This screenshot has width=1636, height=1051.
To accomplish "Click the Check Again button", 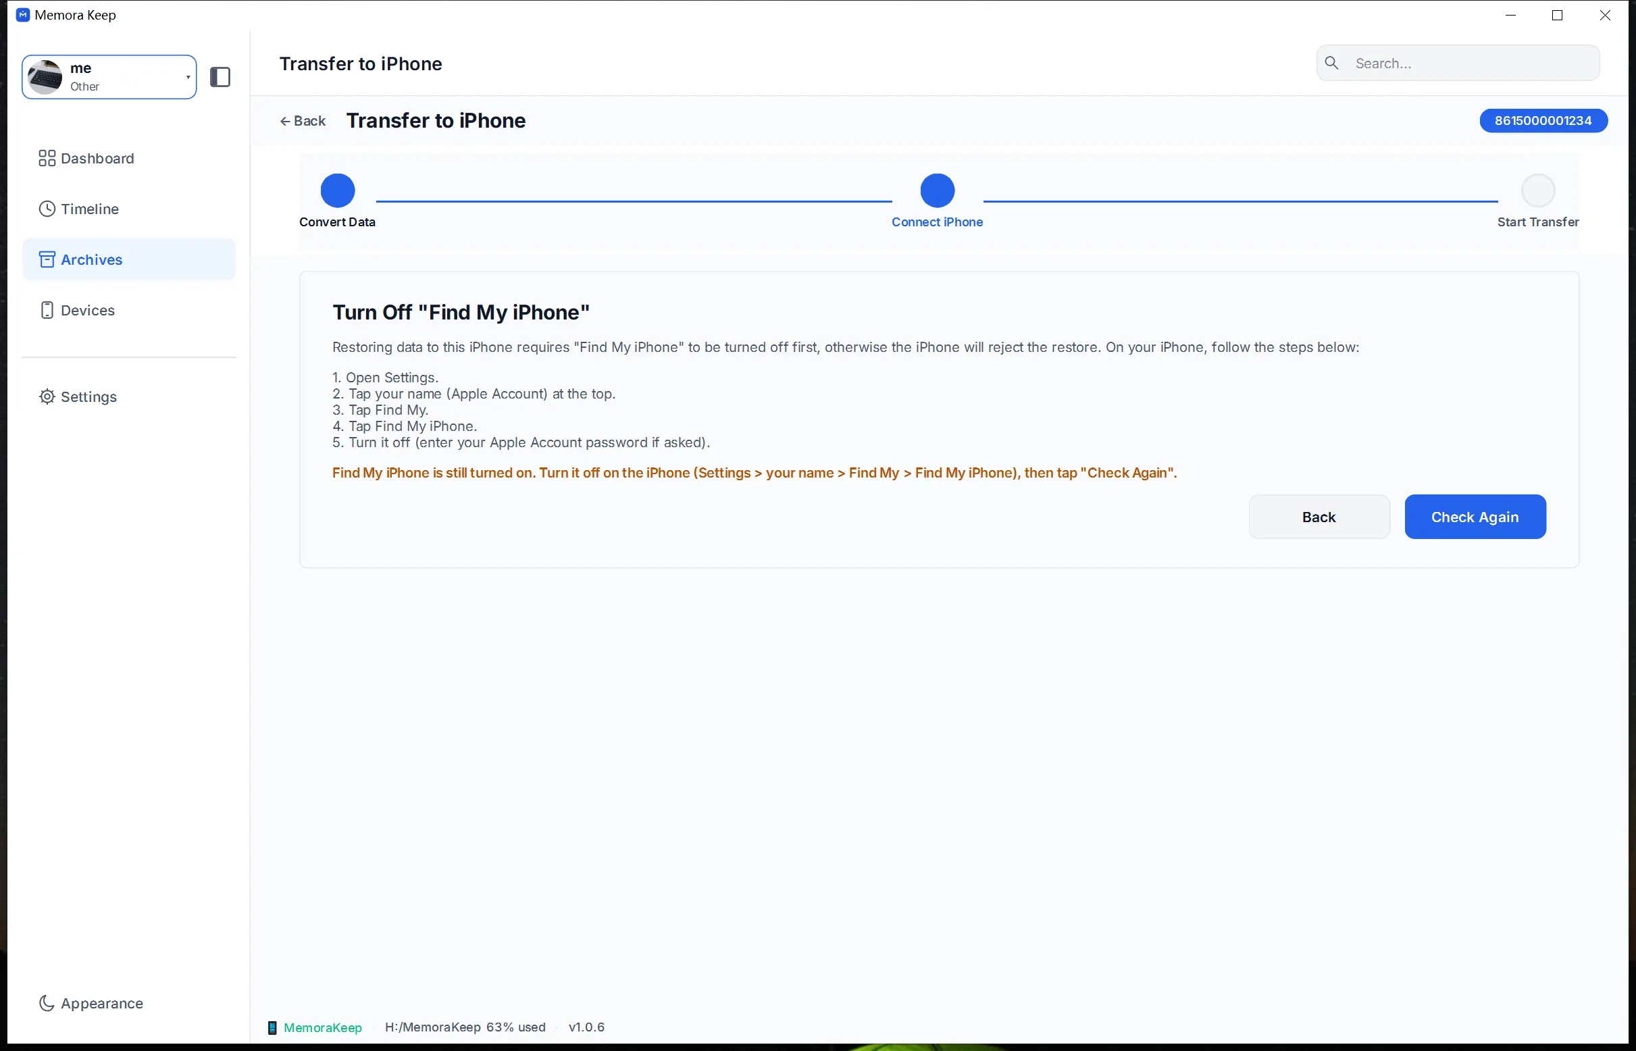I will tap(1475, 517).
